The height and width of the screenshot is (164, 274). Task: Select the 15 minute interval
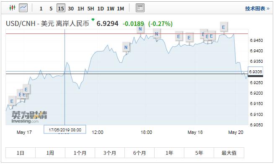coord(61,8)
